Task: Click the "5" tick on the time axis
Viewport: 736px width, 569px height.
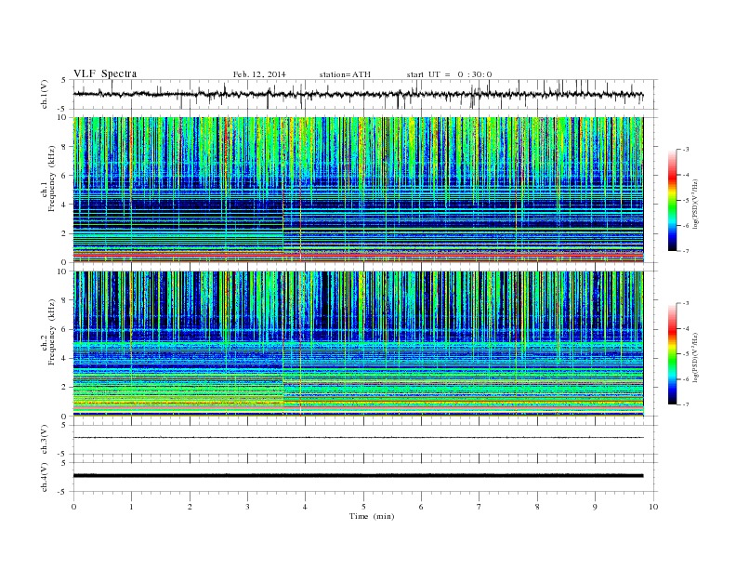Action: click(363, 507)
